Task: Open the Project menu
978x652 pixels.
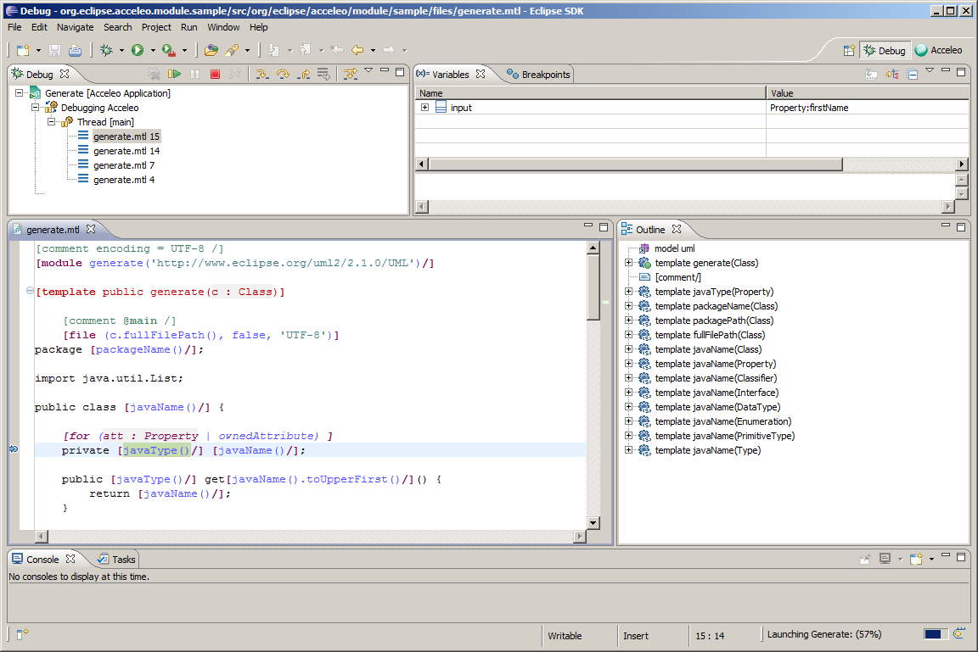Action: [x=156, y=27]
